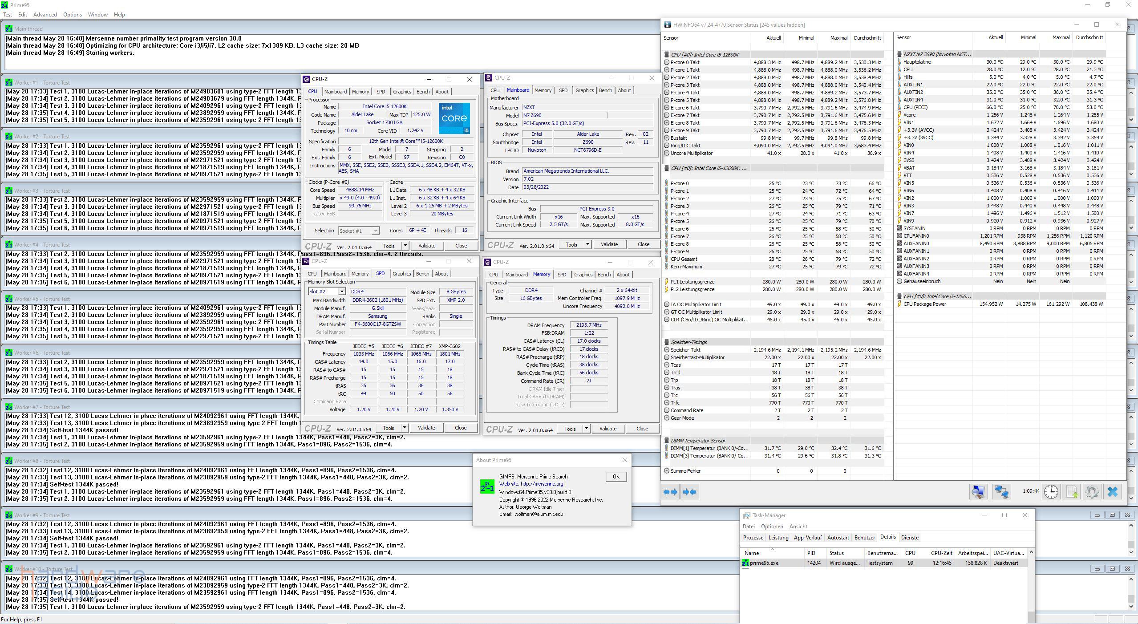Close sensors with the blue X icon
Image resolution: width=1138 pixels, height=624 pixels.
click(1113, 492)
